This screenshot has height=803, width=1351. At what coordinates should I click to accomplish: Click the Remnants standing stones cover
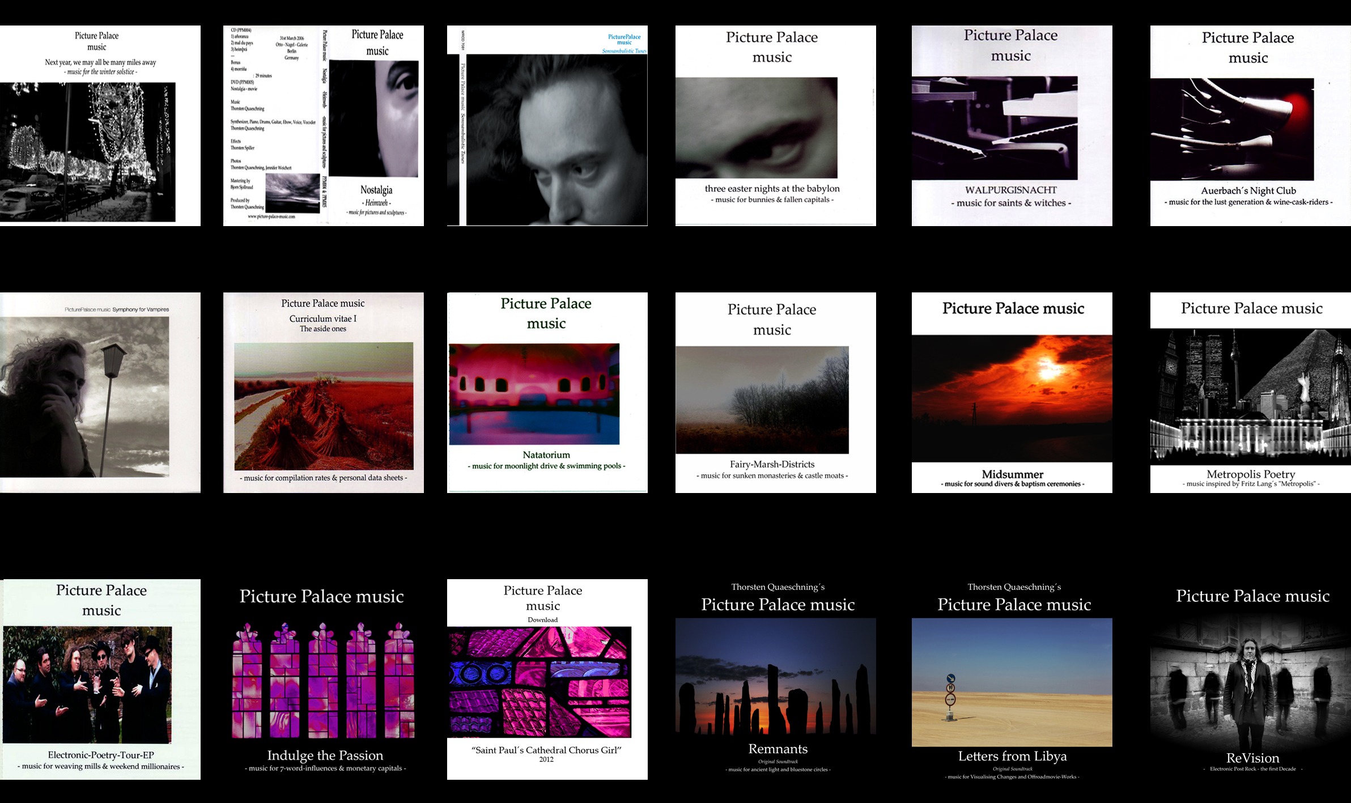tap(775, 679)
